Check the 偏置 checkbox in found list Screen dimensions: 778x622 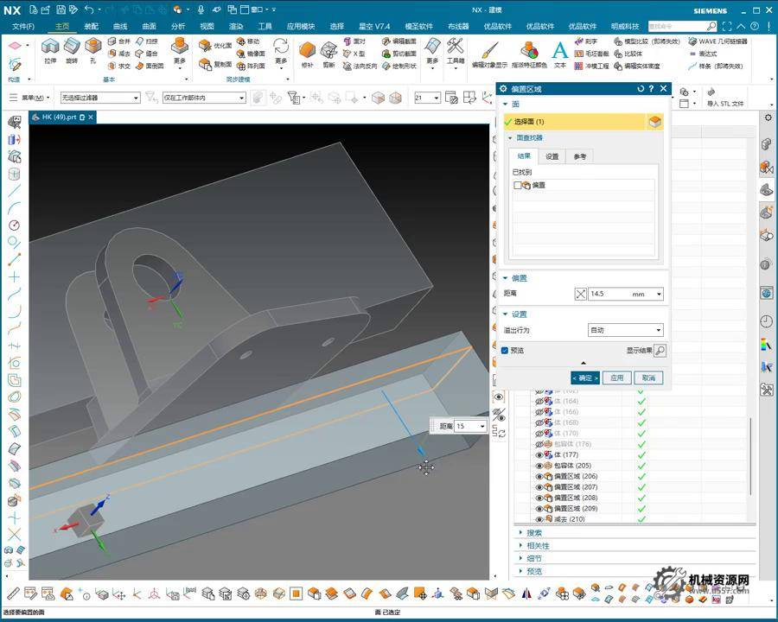pyautogui.click(x=517, y=185)
